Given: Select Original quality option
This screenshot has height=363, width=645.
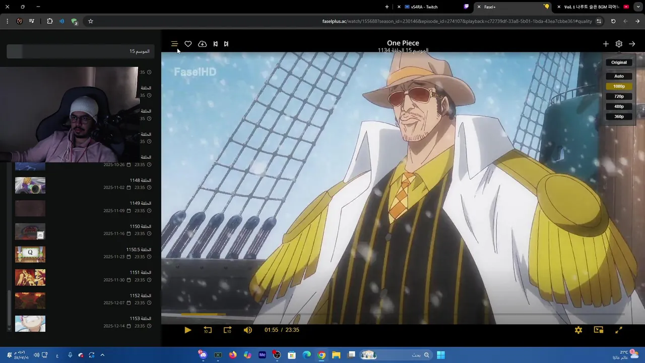Looking at the screenshot, I should (x=619, y=63).
